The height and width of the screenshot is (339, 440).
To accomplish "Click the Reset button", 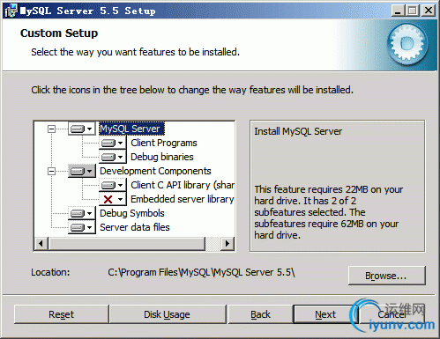I will point(61,314).
